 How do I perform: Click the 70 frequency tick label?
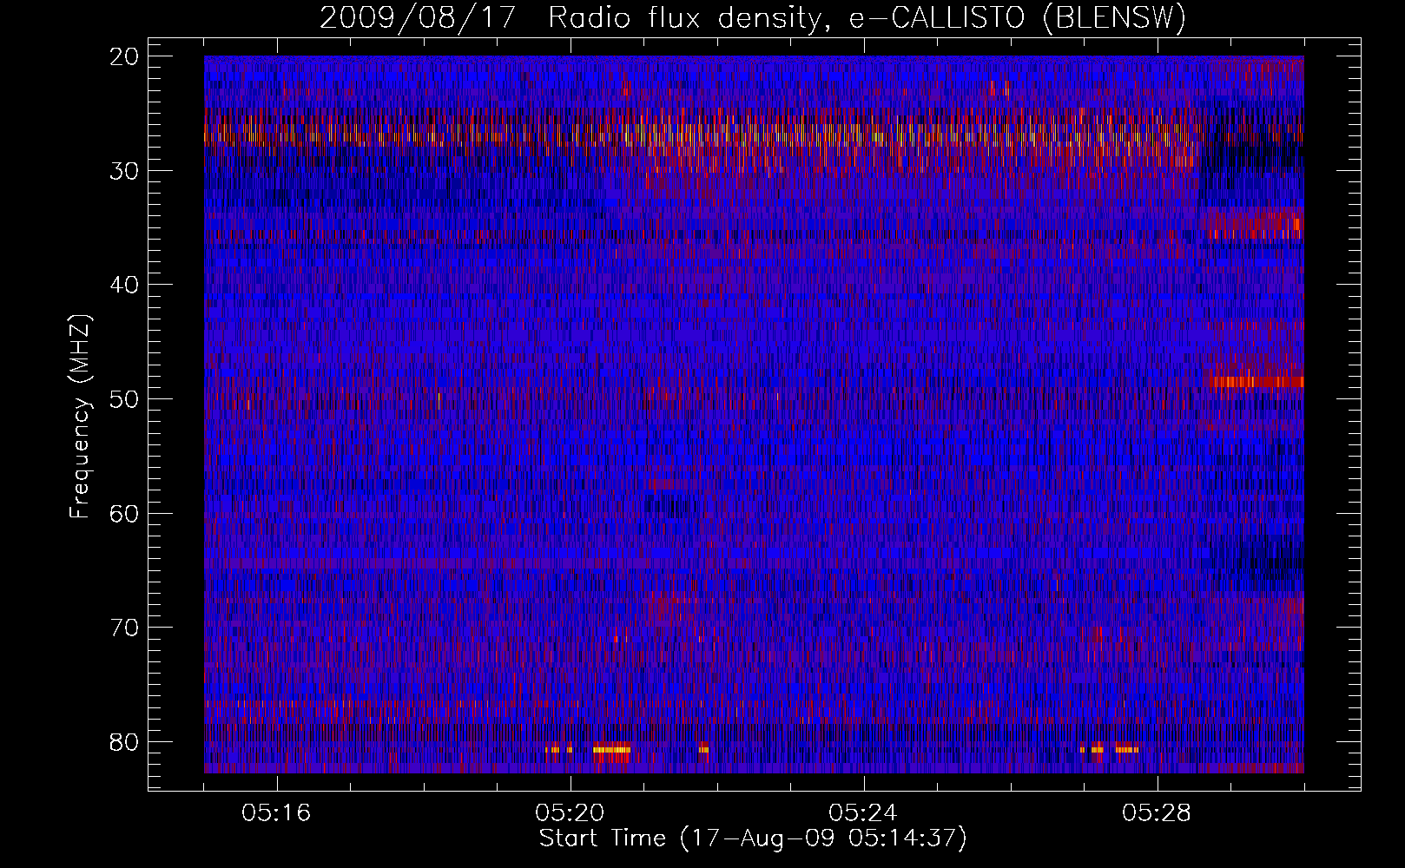125,628
